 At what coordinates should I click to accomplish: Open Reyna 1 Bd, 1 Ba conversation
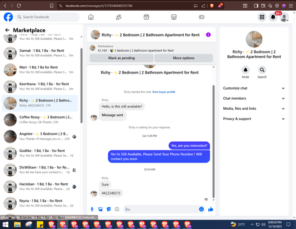pyautogui.click(x=40, y=203)
